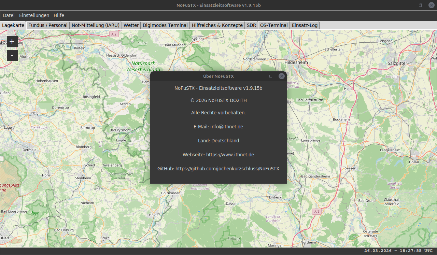The width and height of the screenshot is (437, 255).
Task: Click Langelsheim on the map
Action: [x=390, y=150]
